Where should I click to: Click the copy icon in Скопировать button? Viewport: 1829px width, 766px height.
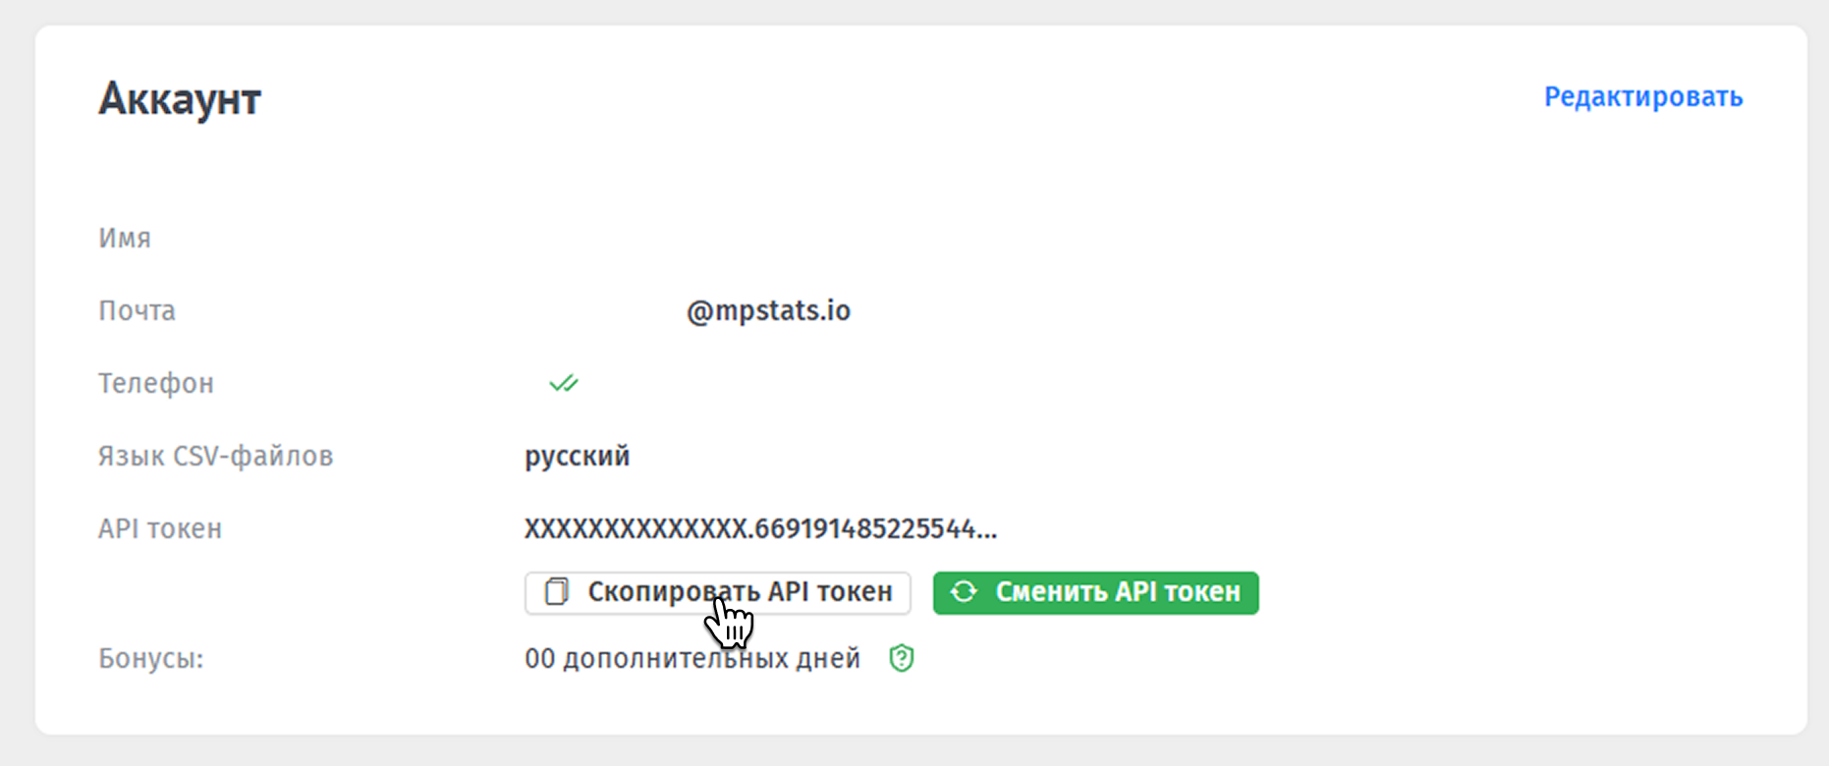(x=557, y=592)
